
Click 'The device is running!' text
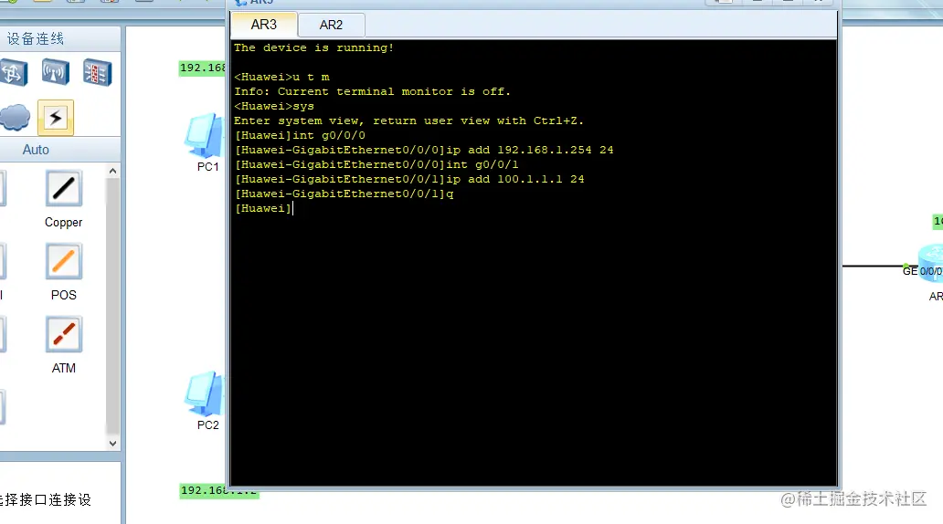coord(314,47)
